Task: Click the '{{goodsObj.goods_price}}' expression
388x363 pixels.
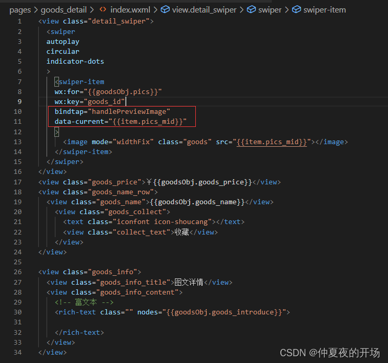Action: point(203,182)
